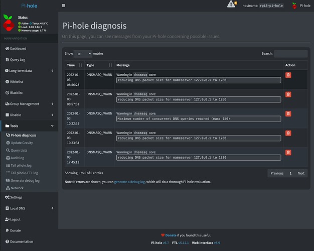314x251 pixels.
Task: Click the Pi-hole user avatar top right
Action: click(x=292, y=6)
